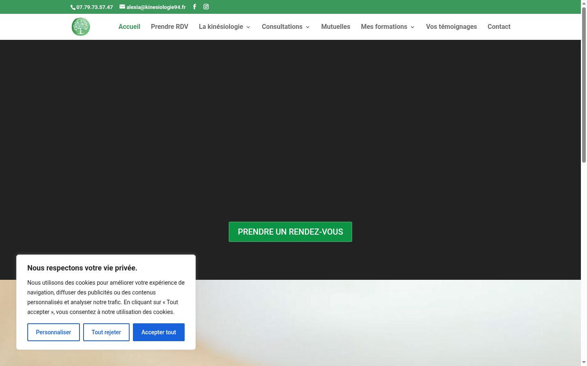Accept cookies with Accepter tout
This screenshot has width=587, height=366.
[x=159, y=332]
